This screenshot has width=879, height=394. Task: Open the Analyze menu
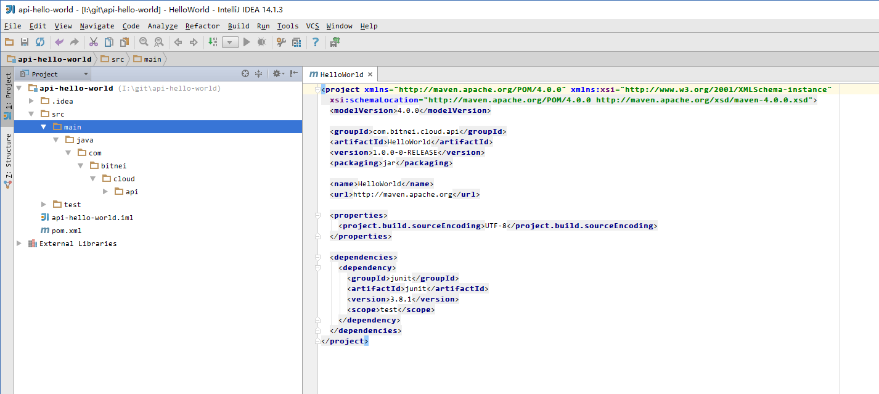[163, 26]
